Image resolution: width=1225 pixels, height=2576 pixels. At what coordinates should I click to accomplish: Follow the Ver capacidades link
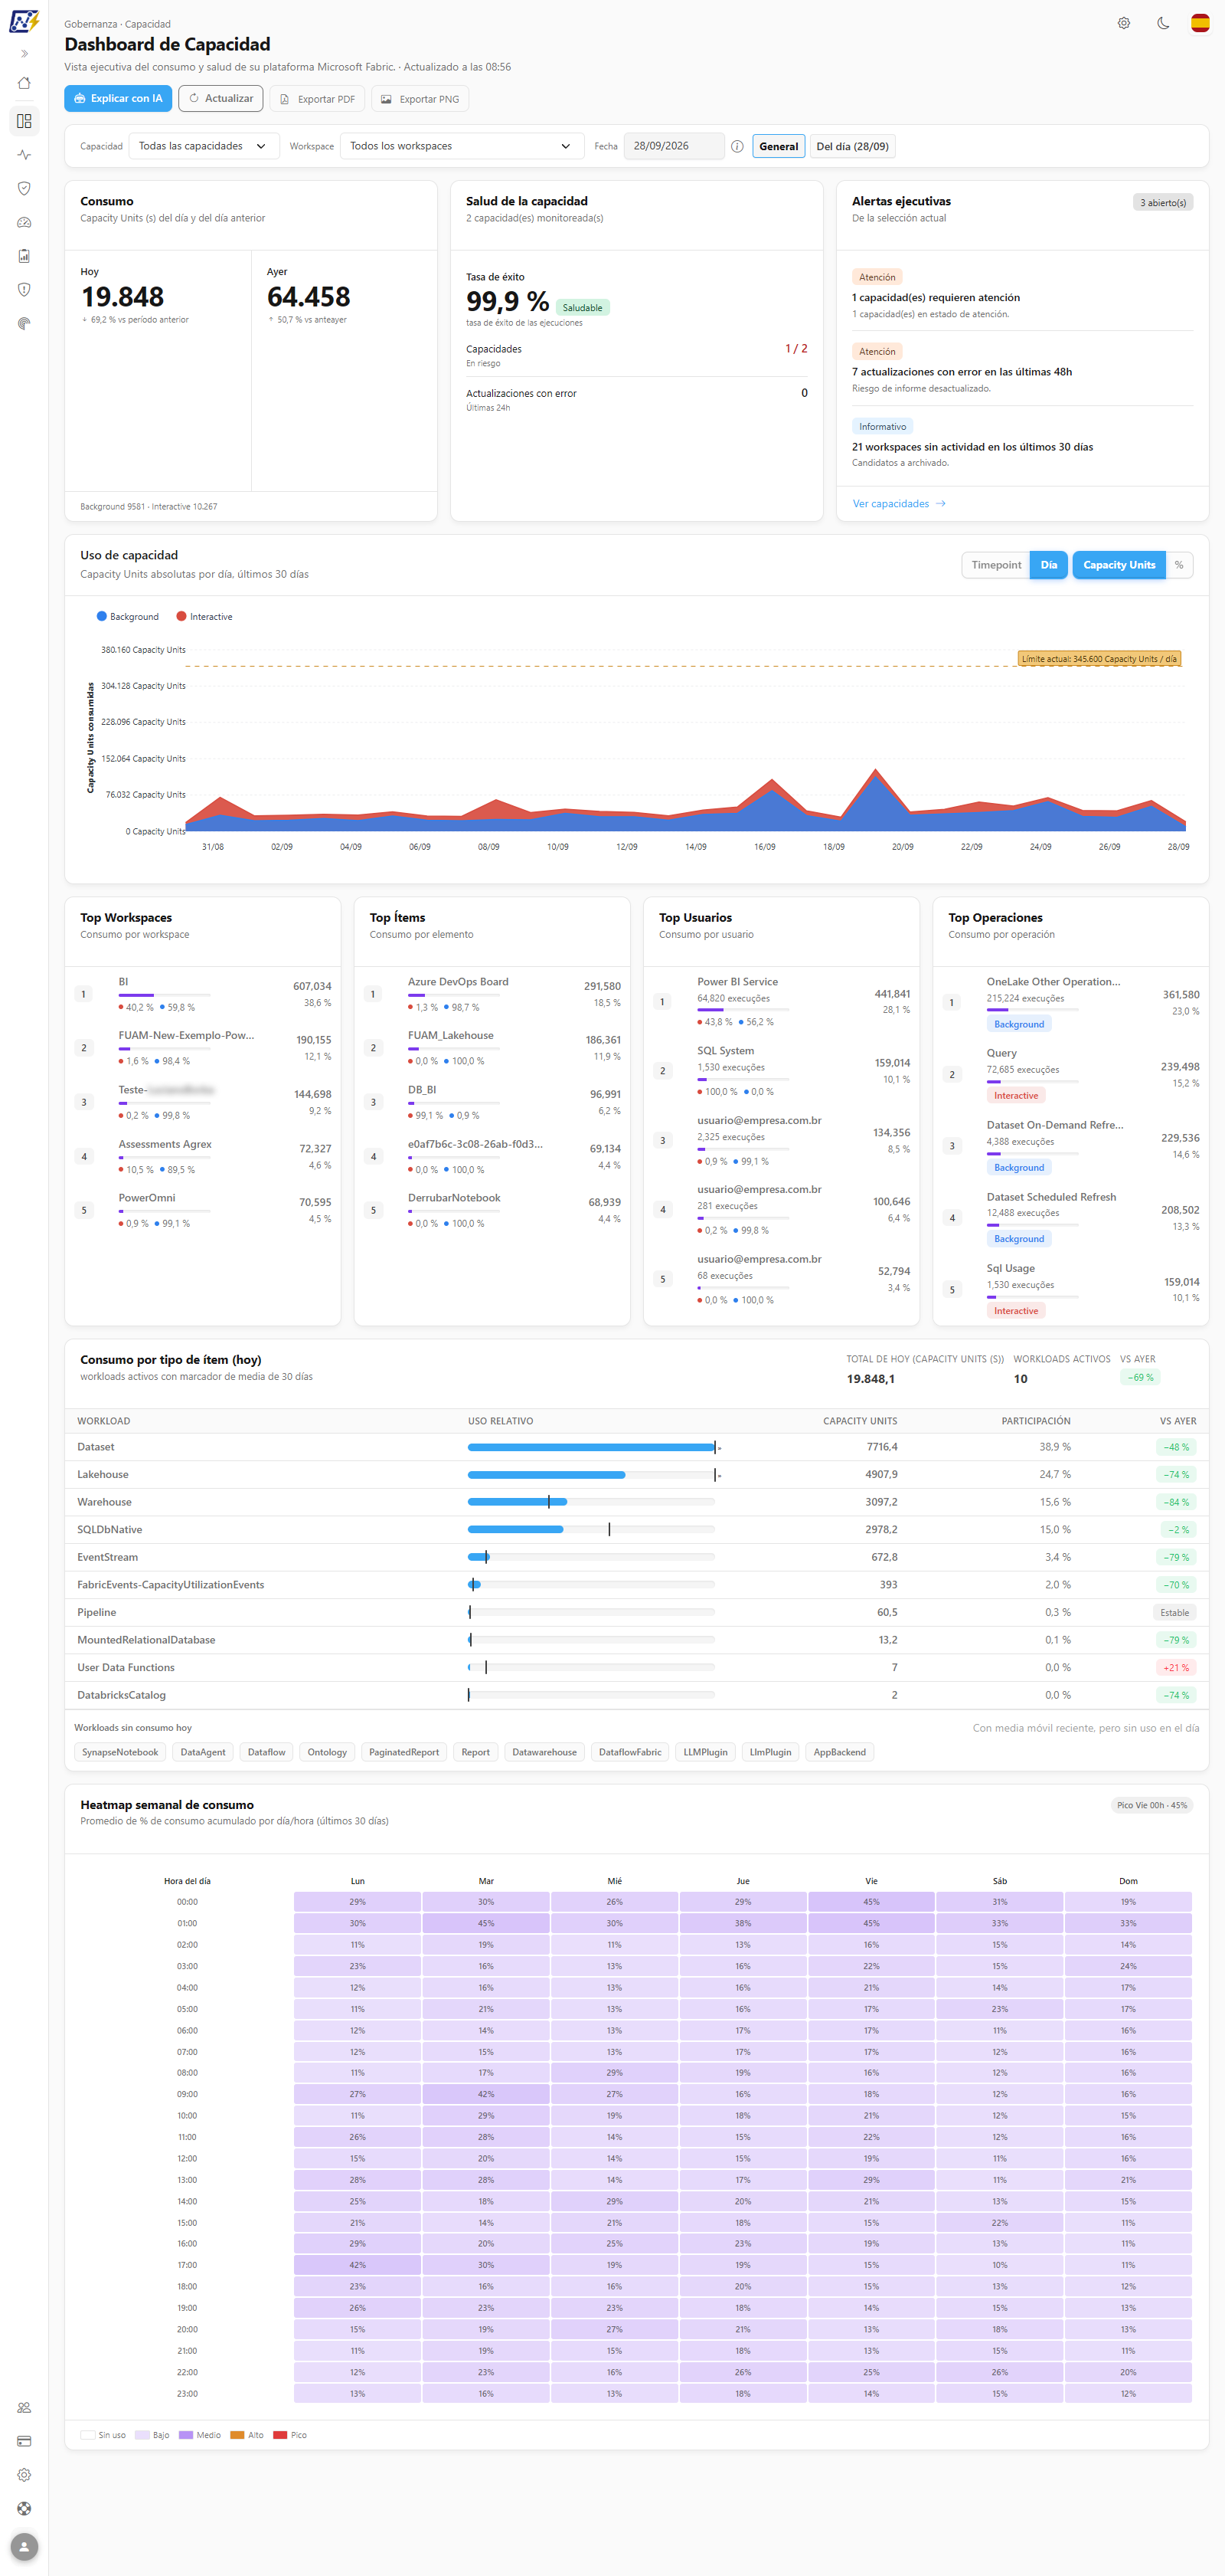coord(898,504)
